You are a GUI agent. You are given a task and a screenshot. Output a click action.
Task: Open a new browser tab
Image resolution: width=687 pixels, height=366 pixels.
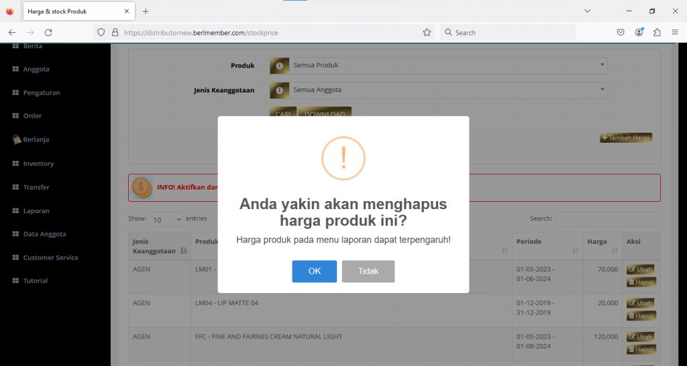(146, 11)
